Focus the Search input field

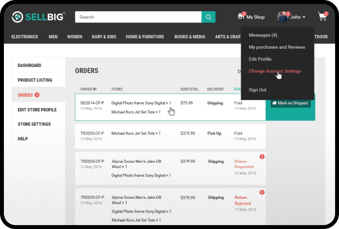click(x=138, y=17)
